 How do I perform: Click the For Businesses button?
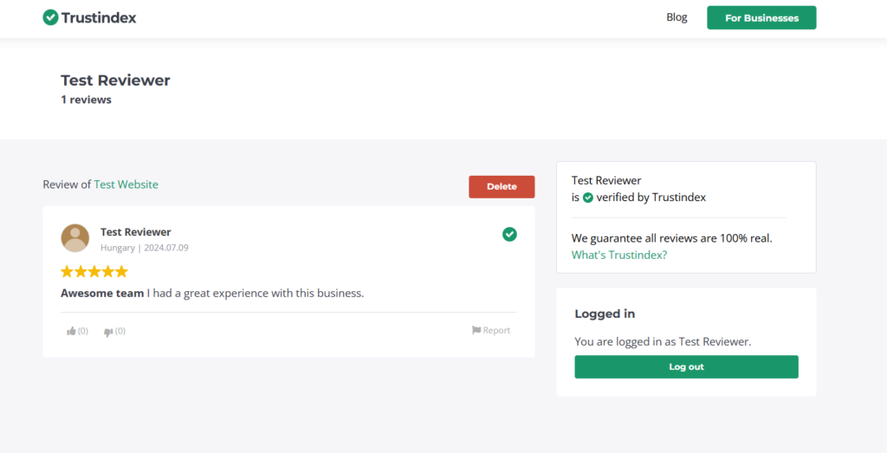pos(761,18)
